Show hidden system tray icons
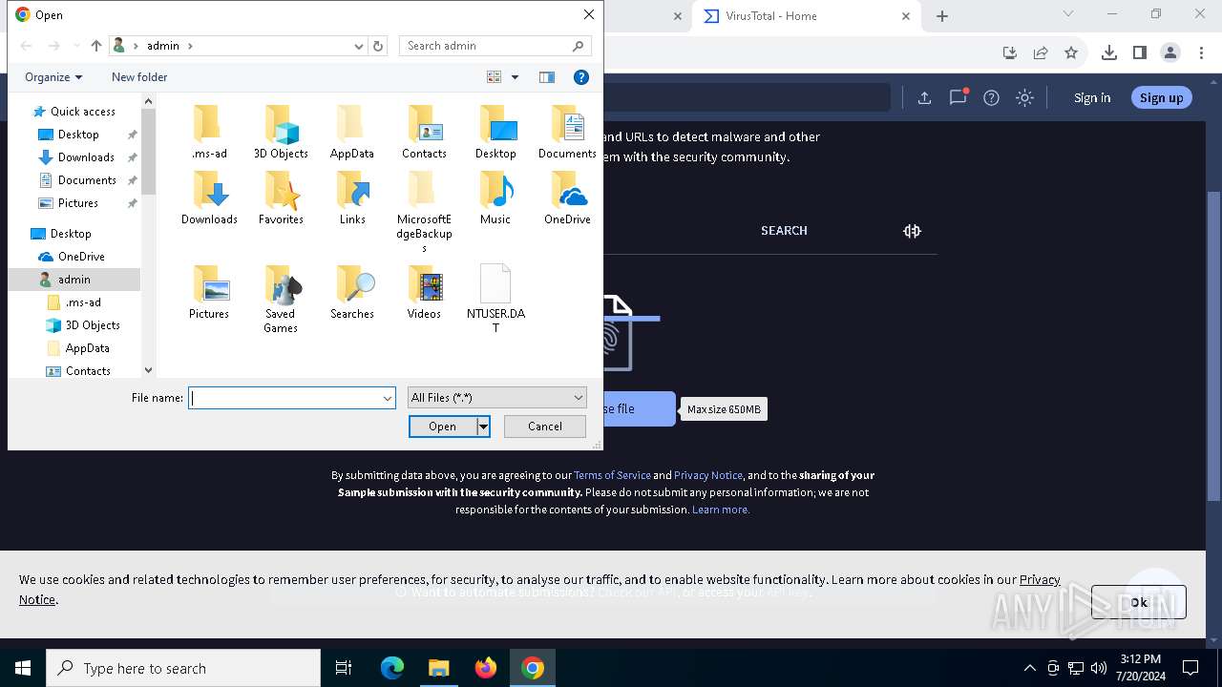 [x=1029, y=668]
